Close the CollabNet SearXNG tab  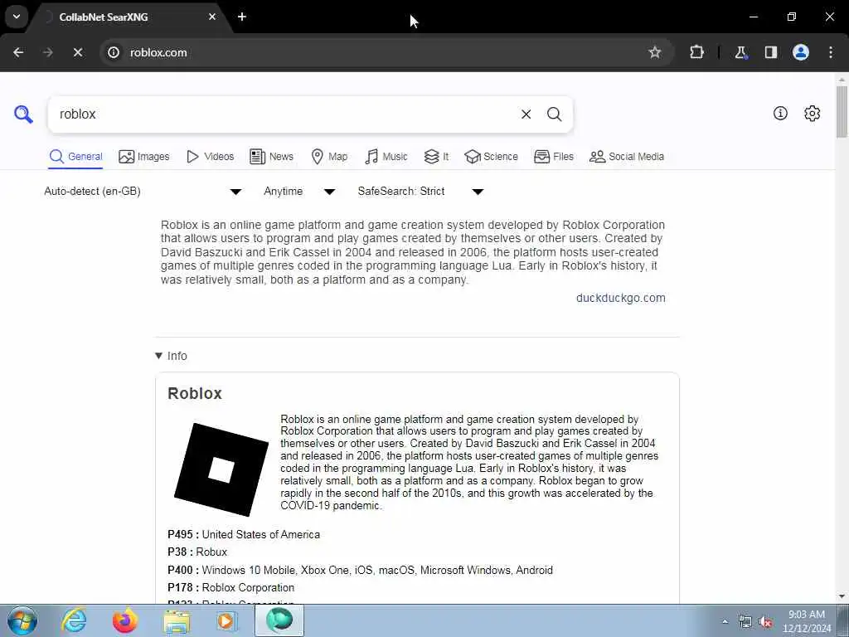pos(212,17)
